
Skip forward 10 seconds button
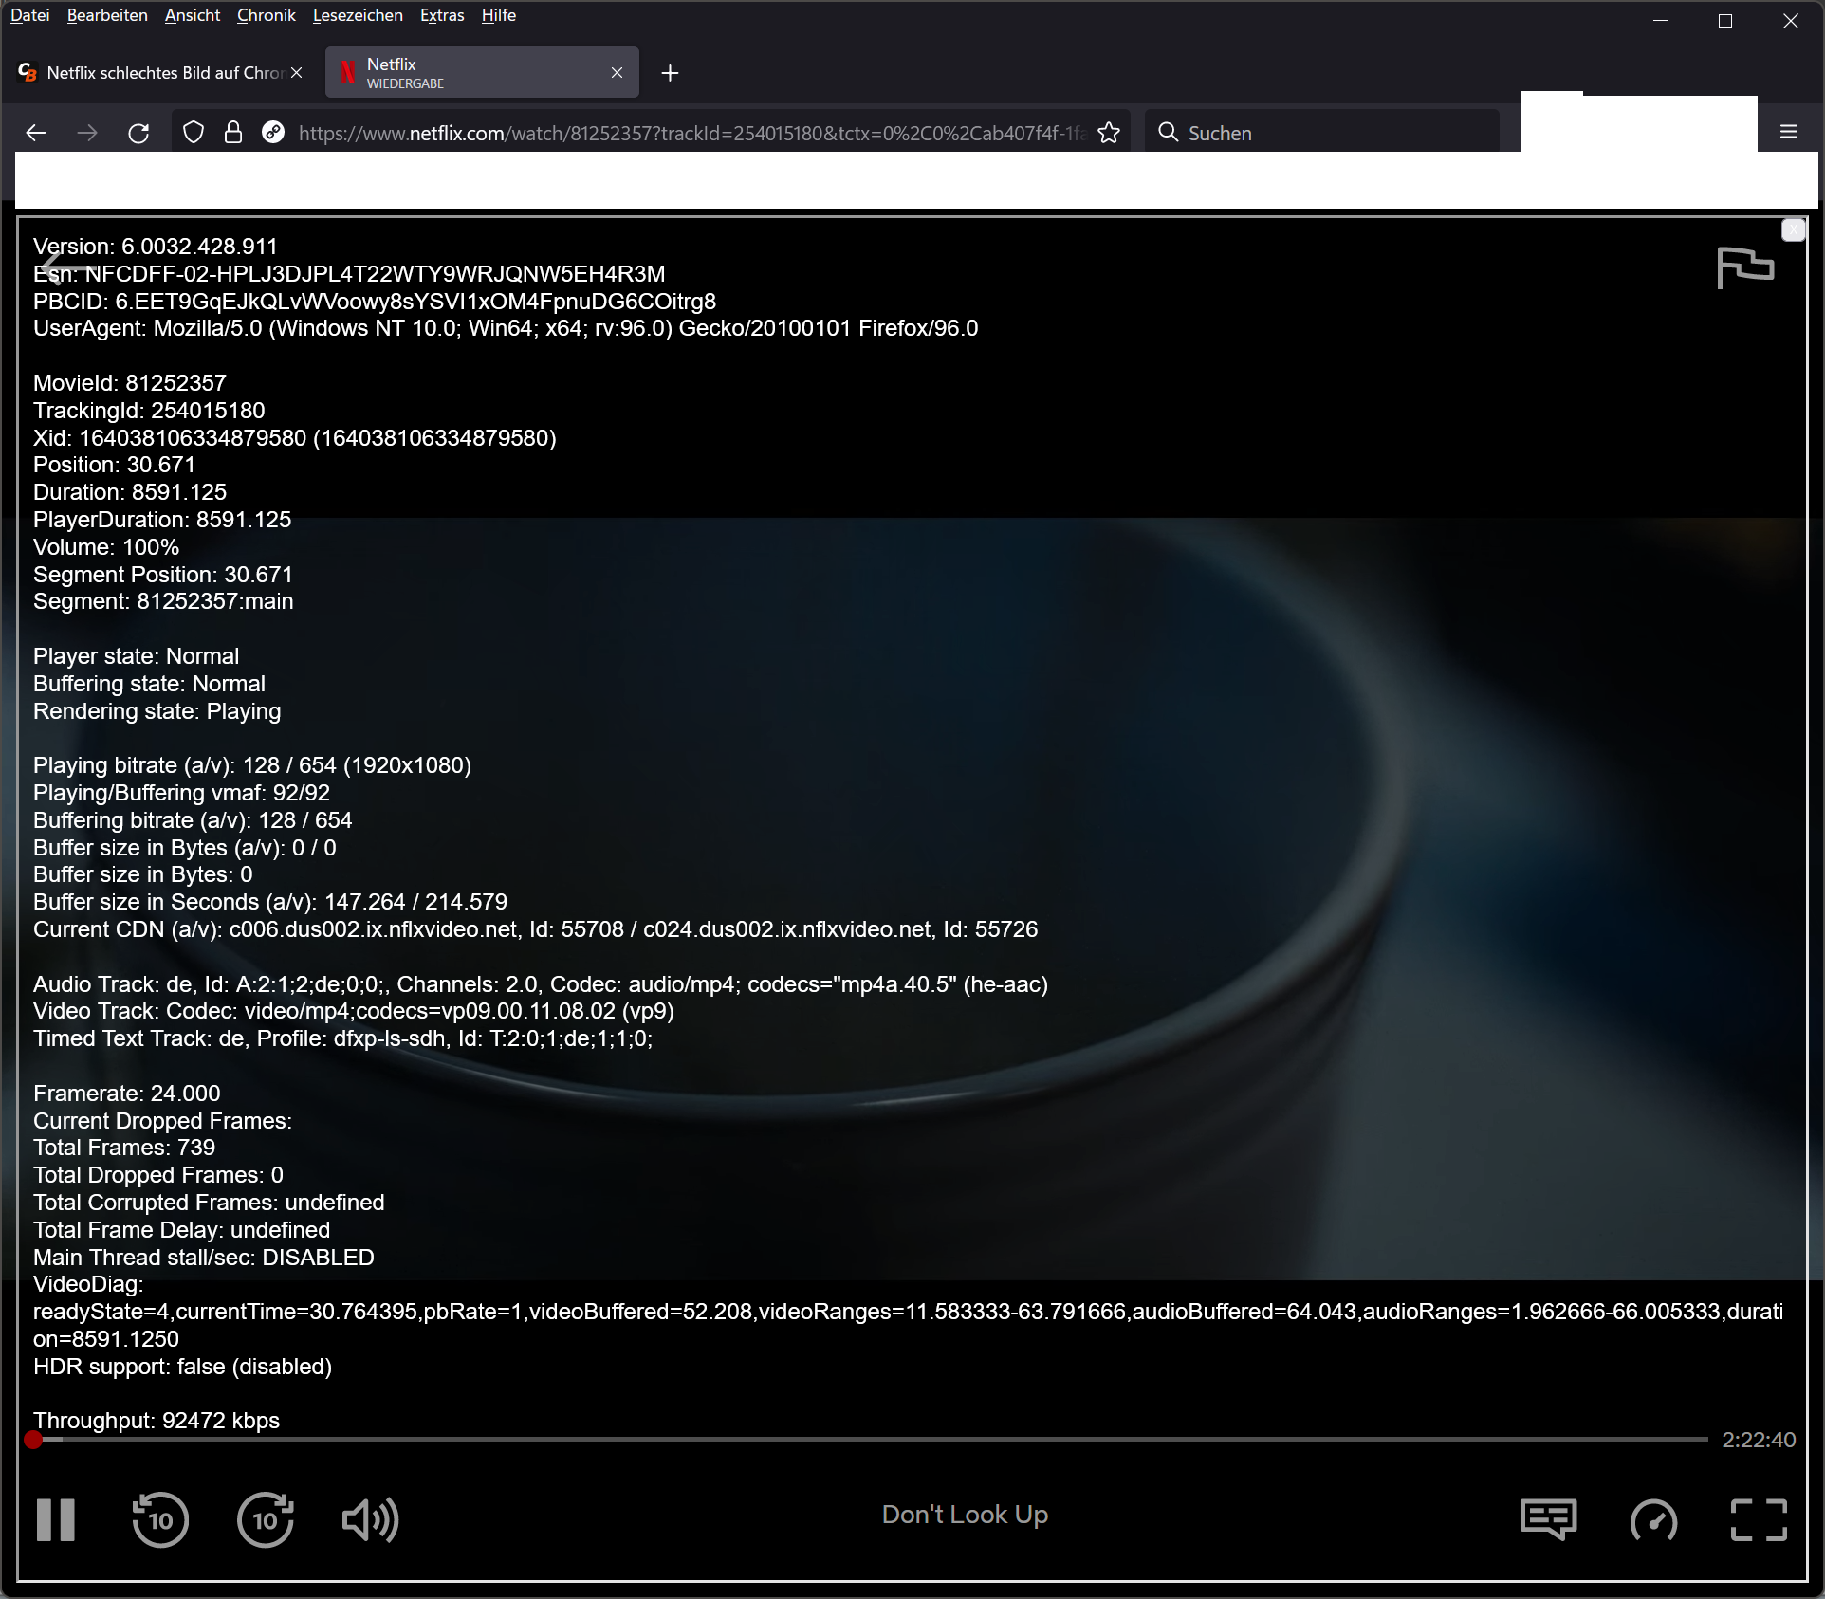tap(265, 1520)
